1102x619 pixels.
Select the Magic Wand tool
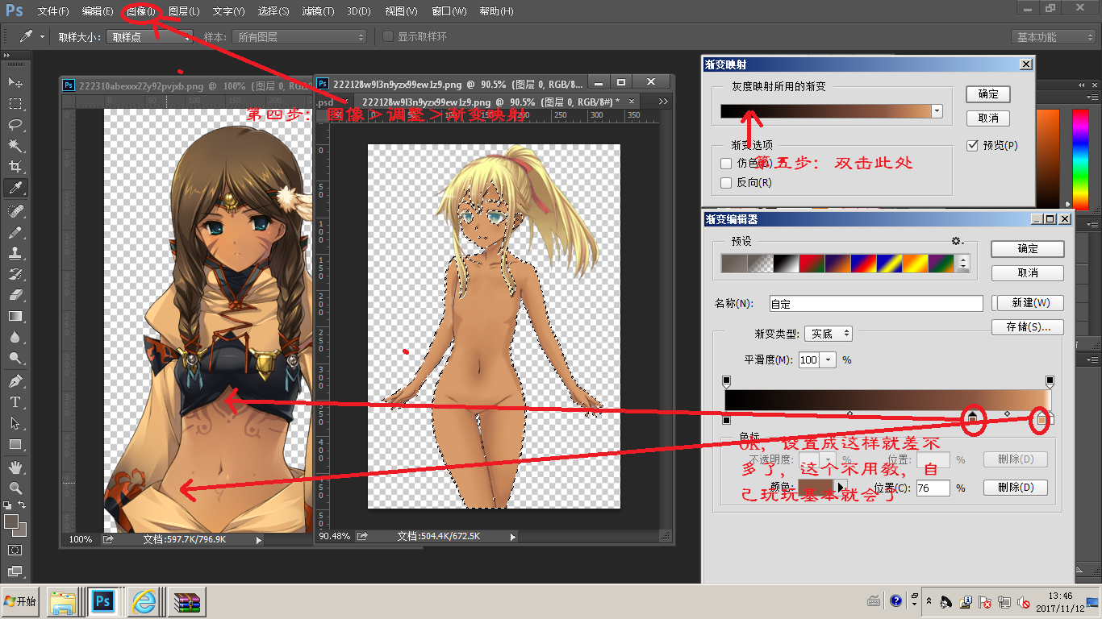pyautogui.click(x=15, y=145)
